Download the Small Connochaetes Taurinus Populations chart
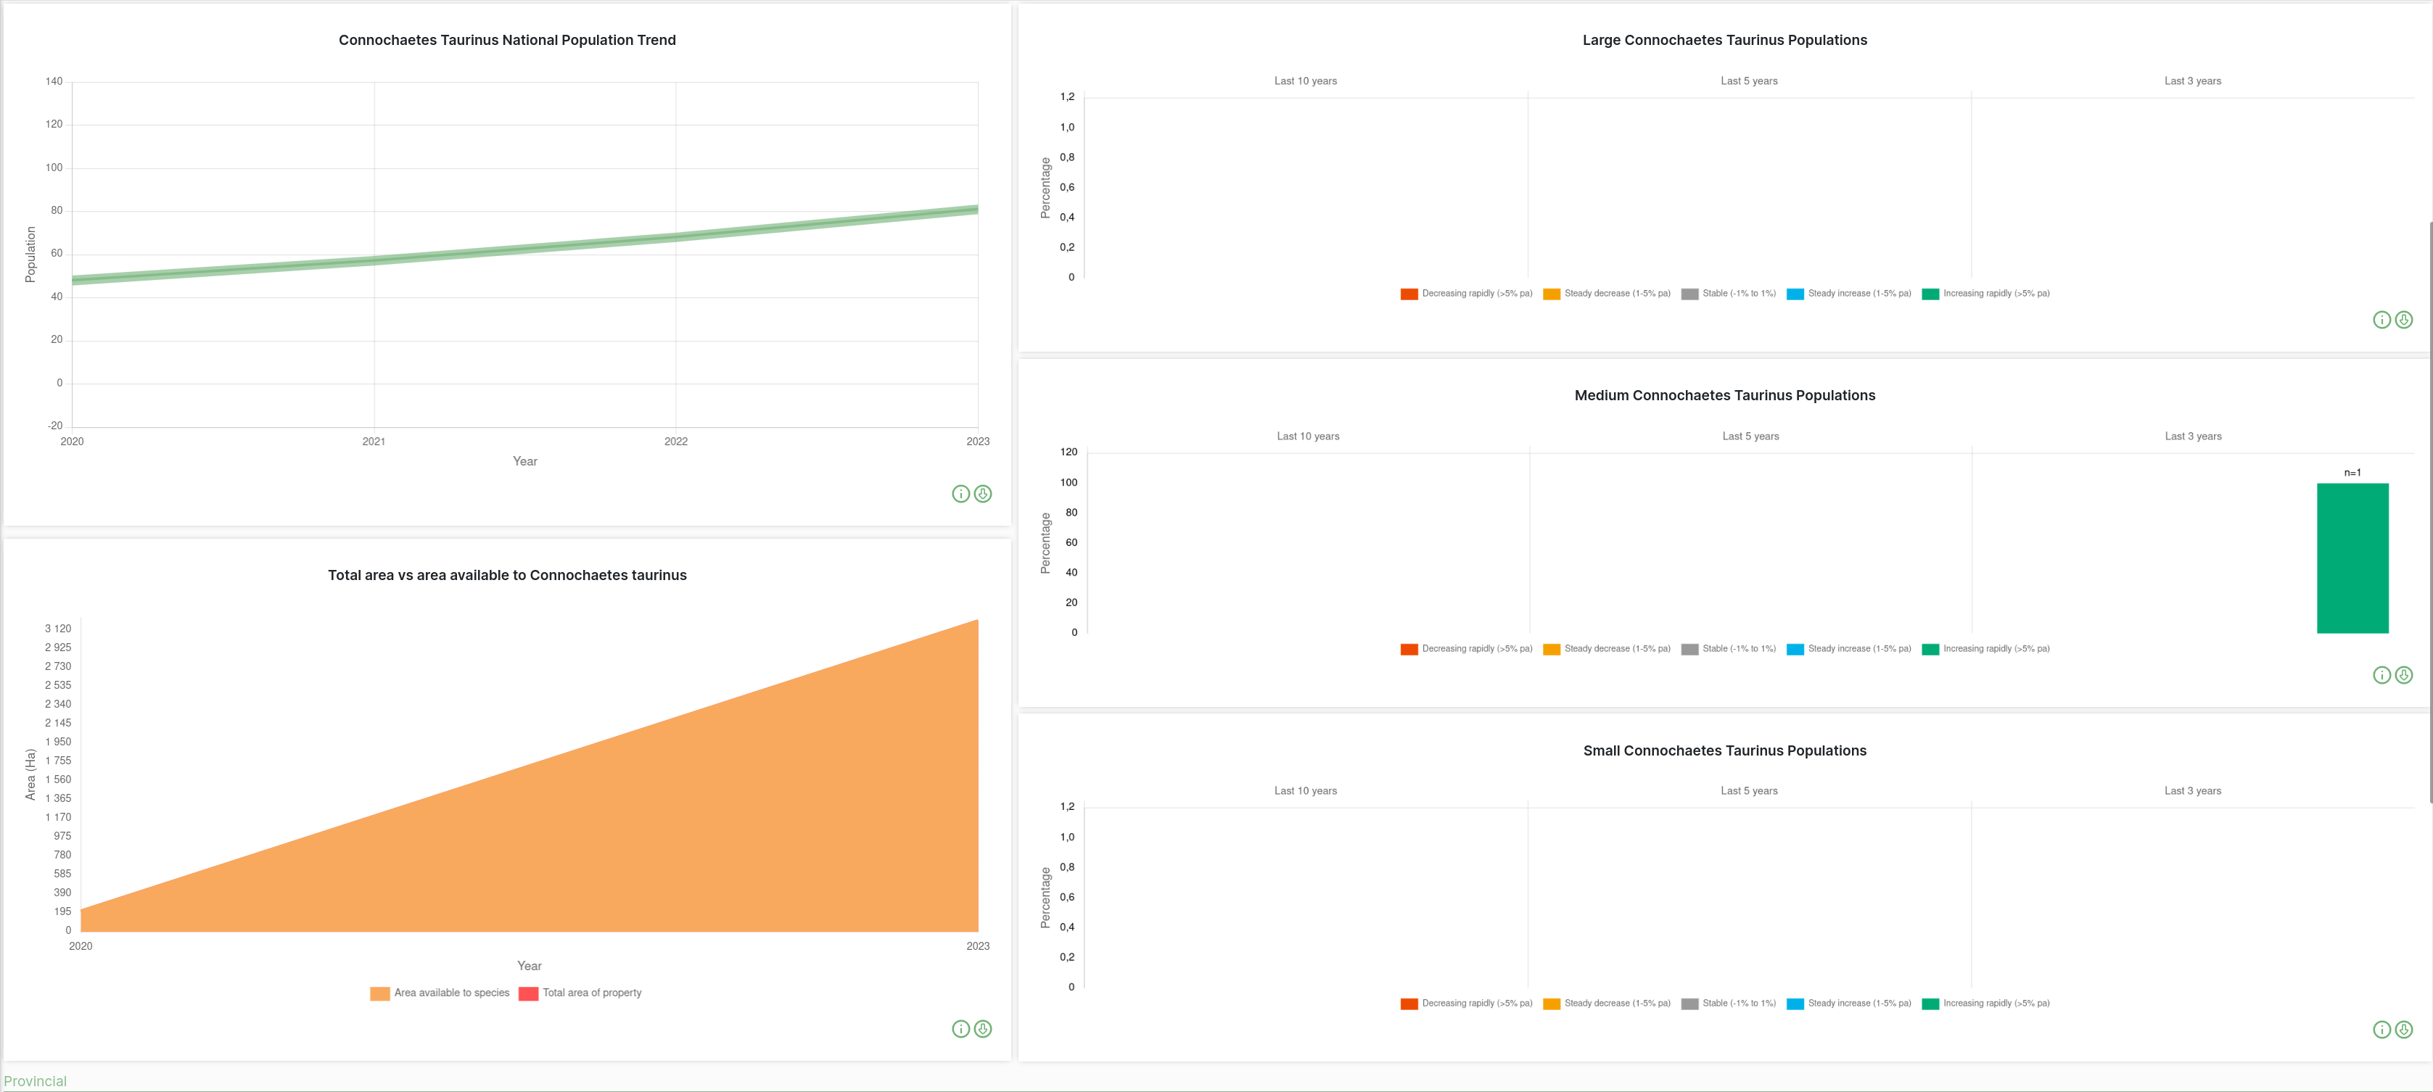 2404,1030
